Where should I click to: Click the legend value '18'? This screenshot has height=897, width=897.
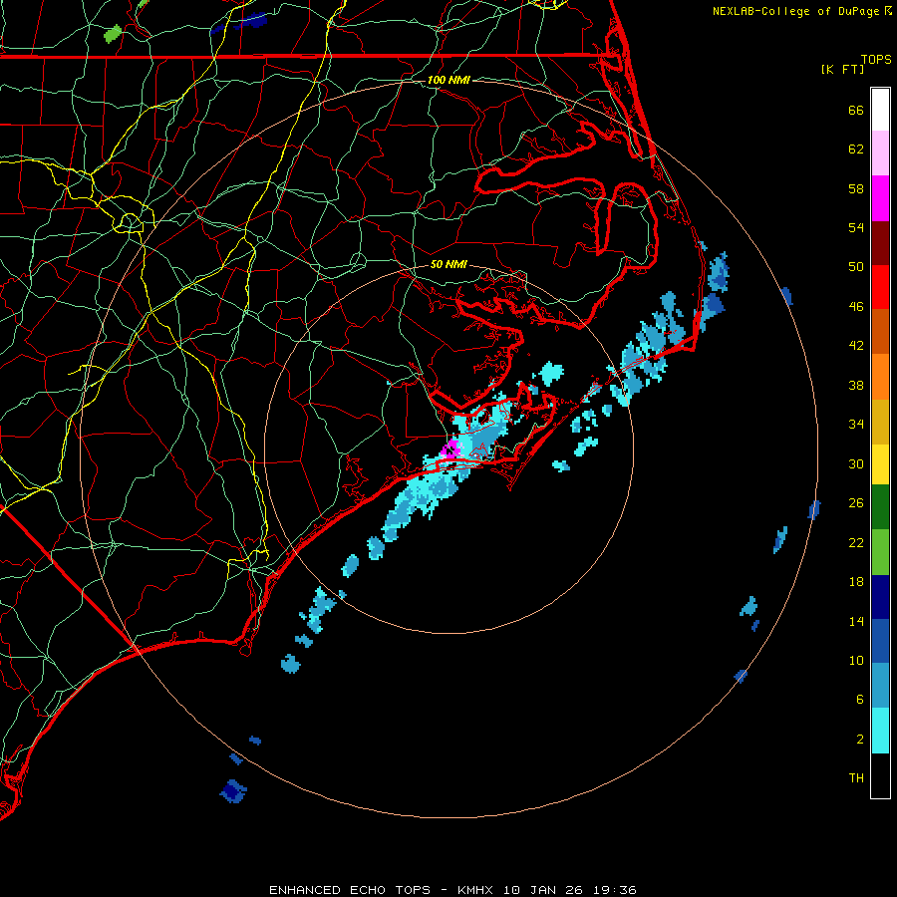[x=856, y=582]
